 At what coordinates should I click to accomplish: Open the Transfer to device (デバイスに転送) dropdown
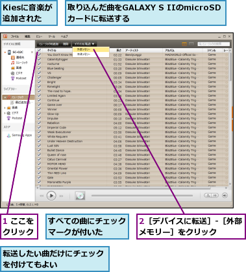pyautogui.click(x=84, y=44)
